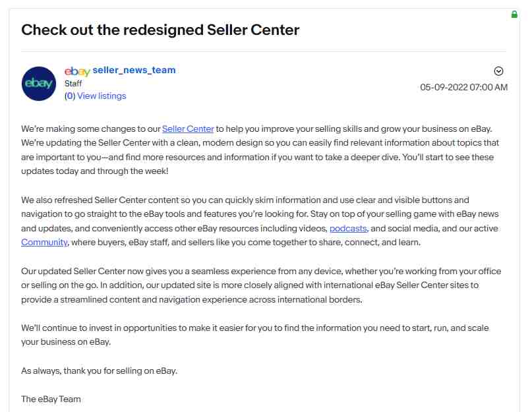Open the post options chevron menu
This screenshot has height=412, width=530.
[498, 71]
